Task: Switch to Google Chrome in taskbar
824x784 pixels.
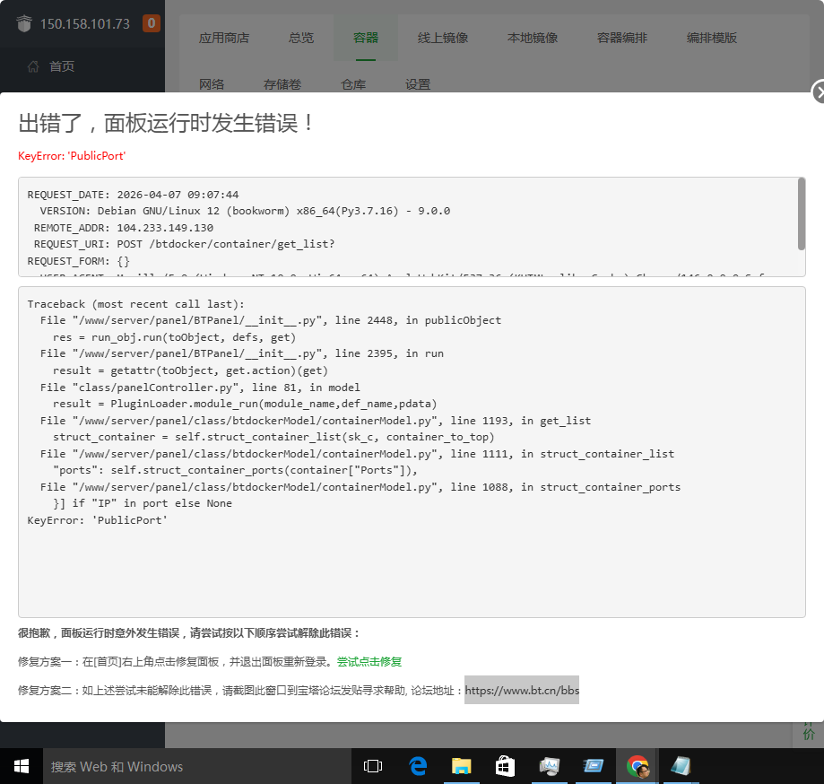Action: [x=638, y=766]
